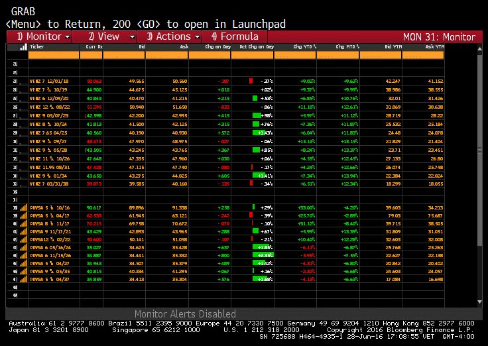Select the VENZ 9 05/07/23 ticker
488x346 pixels.
coord(49,115)
